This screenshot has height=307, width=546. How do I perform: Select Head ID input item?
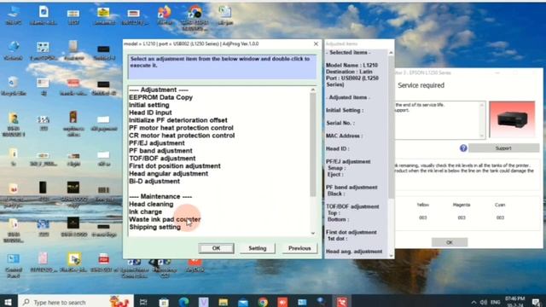(150, 113)
